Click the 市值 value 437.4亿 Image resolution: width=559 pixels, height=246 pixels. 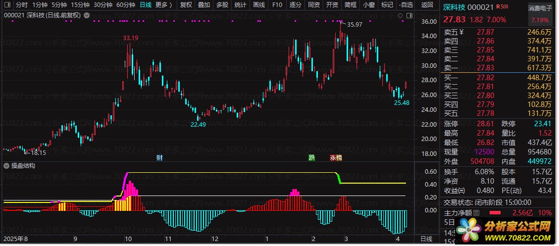tap(540, 143)
